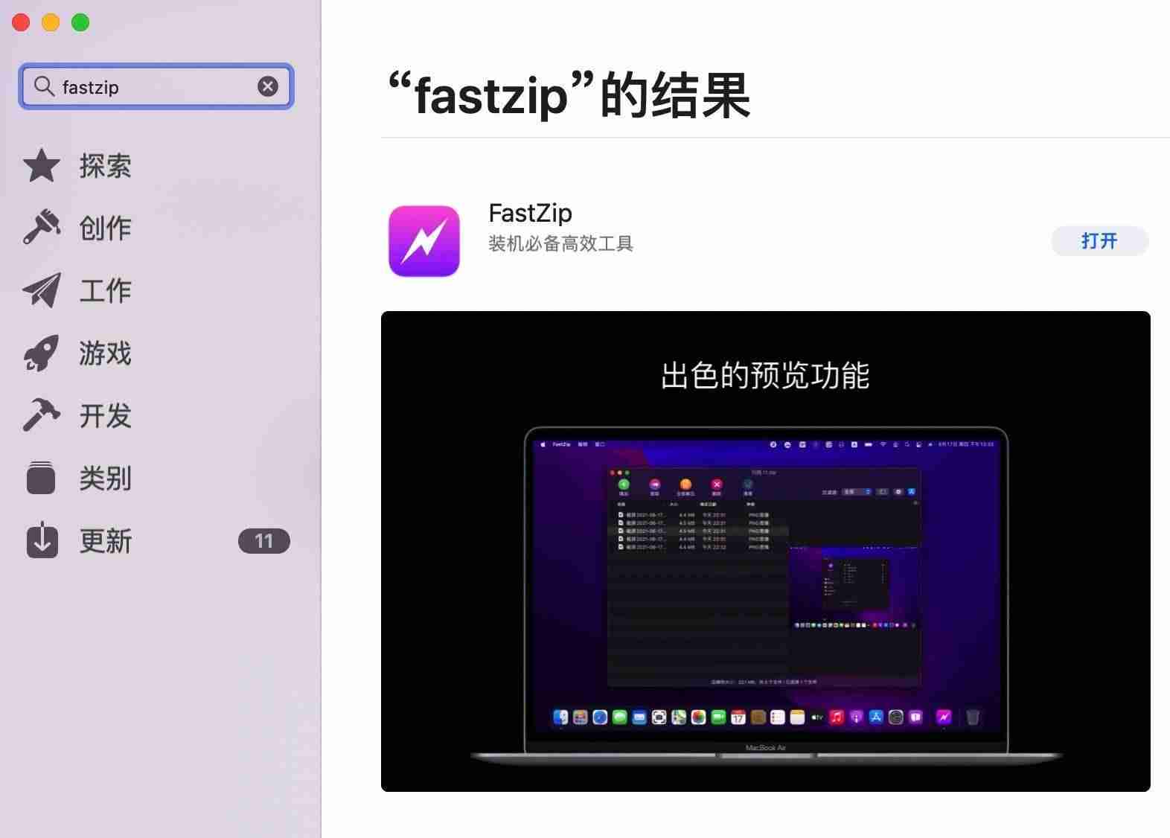Viewport: 1170px width, 838px height.
Task: Click the search magnifier icon
Action: 44,86
